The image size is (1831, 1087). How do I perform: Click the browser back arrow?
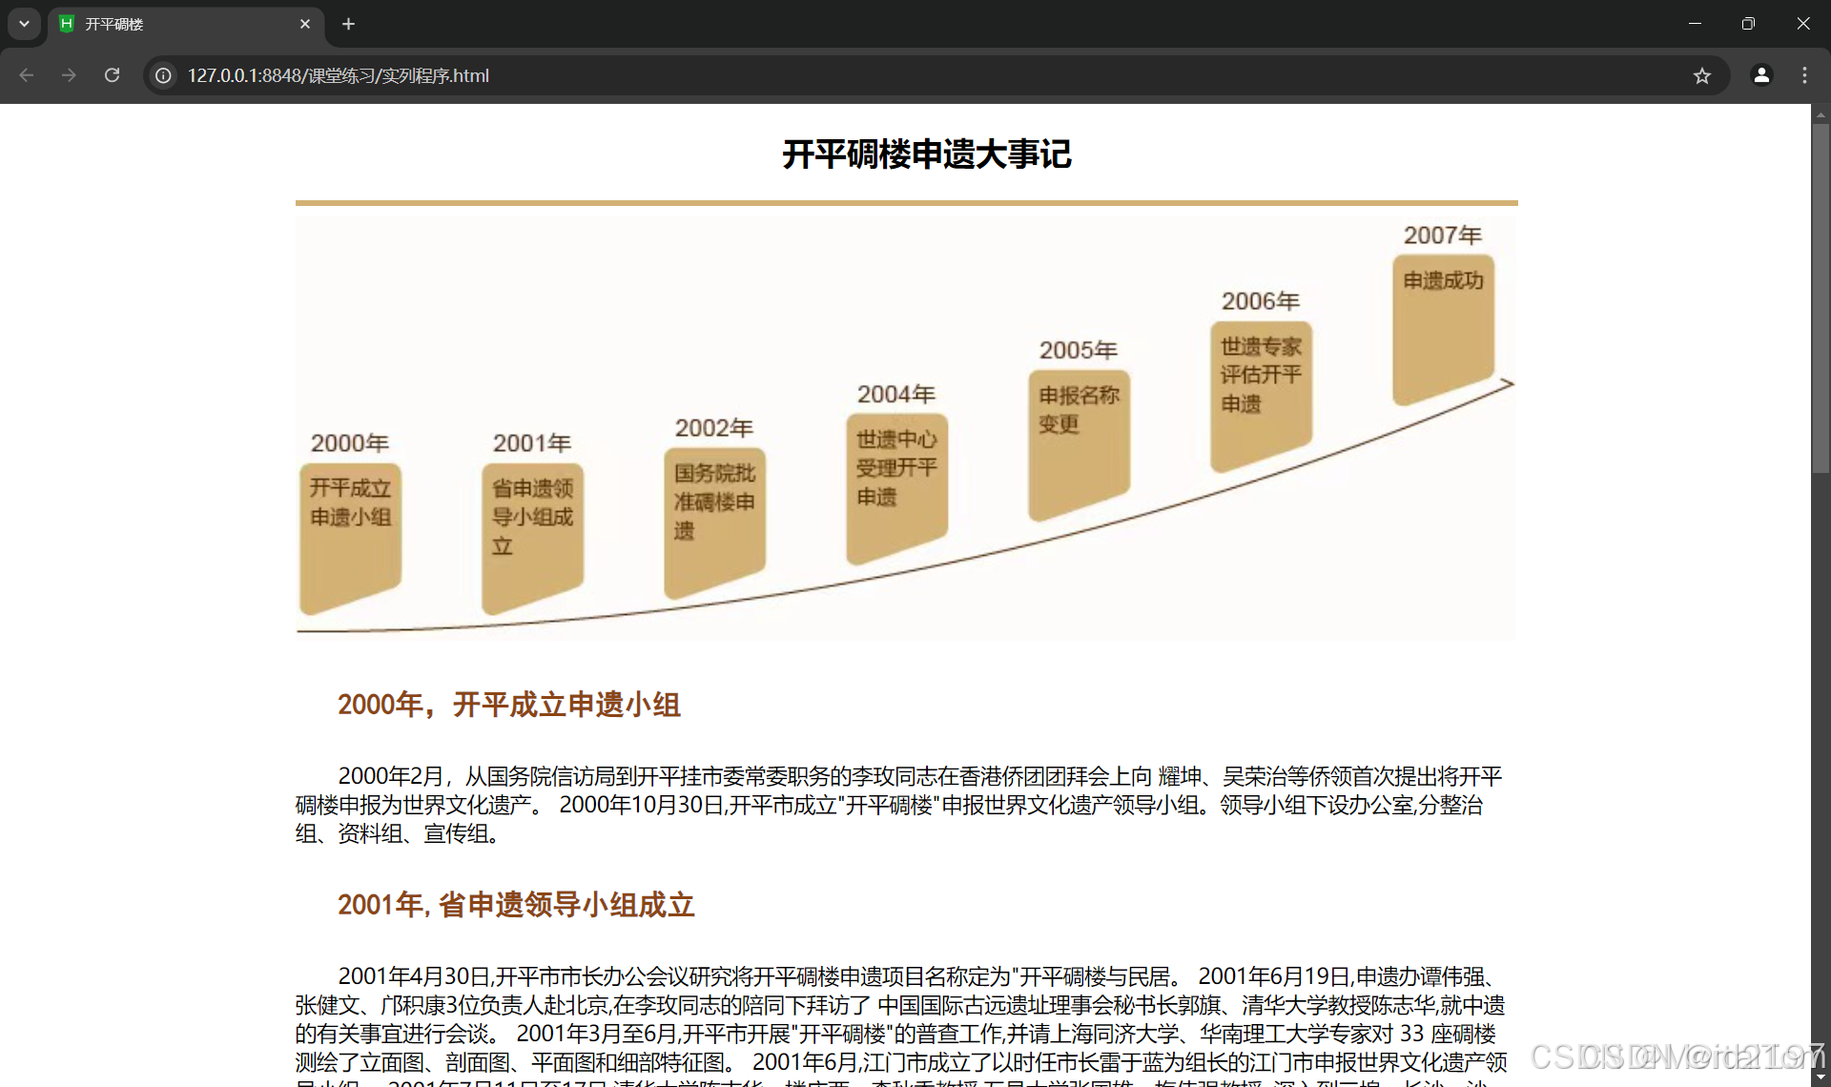point(27,75)
